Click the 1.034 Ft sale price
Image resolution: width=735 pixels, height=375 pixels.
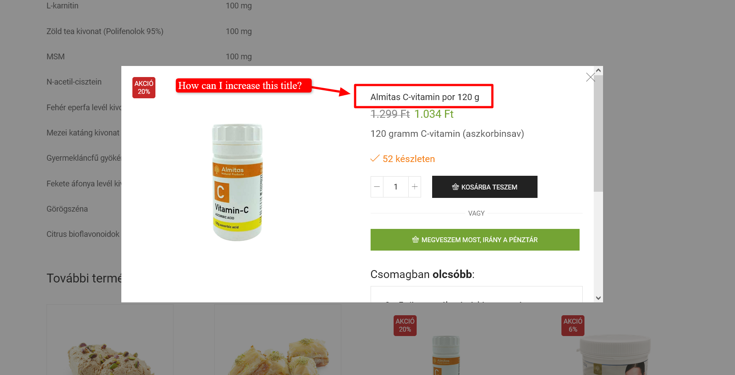(x=434, y=114)
